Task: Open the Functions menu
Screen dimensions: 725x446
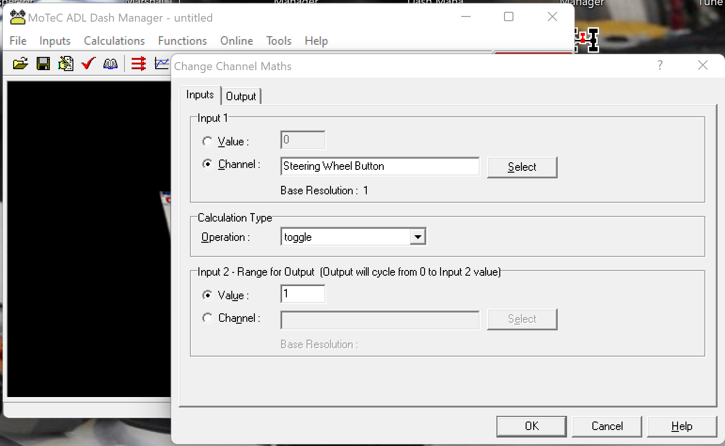Action: coord(182,41)
